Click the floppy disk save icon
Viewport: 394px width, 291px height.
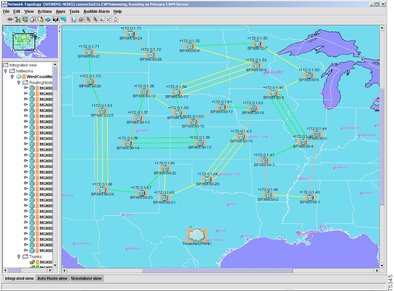[x=74, y=19]
